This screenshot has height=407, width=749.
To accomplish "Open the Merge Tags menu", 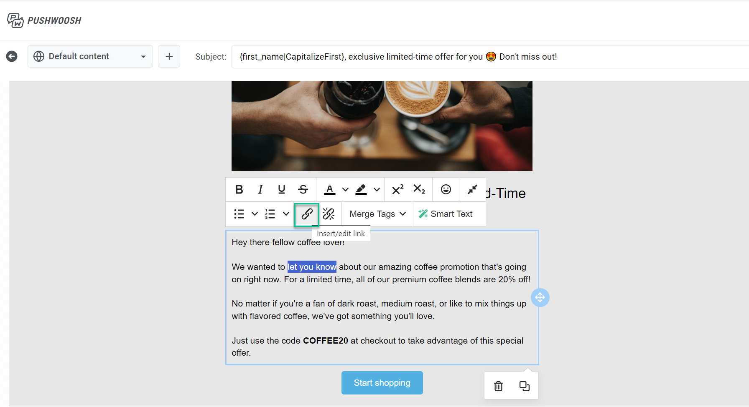I will 377,214.
